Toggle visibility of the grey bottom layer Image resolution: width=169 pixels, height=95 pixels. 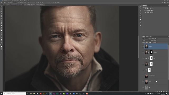(x=143, y=88)
